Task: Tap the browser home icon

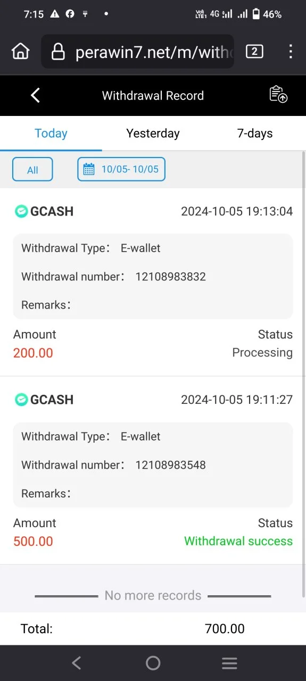Action: 20,52
